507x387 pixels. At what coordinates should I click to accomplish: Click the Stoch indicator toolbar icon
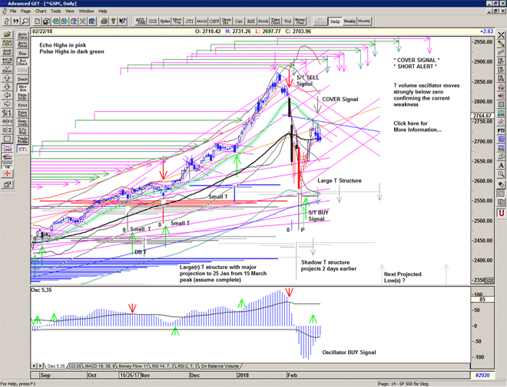tap(263, 21)
